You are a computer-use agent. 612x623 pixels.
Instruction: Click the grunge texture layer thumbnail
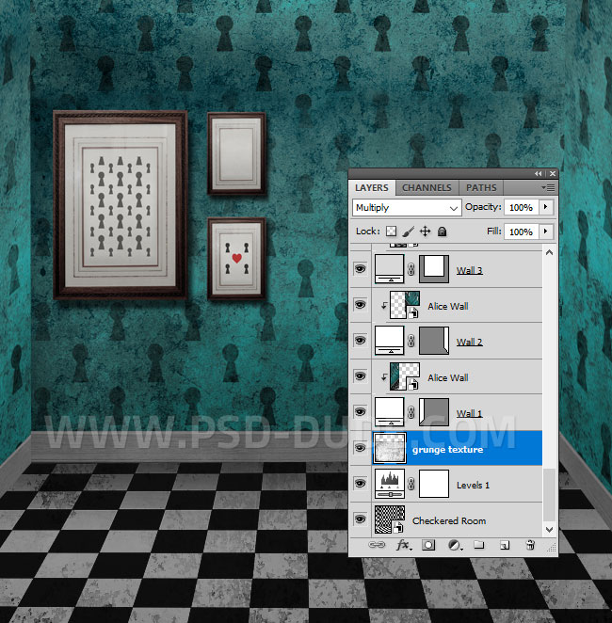tap(390, 448)
